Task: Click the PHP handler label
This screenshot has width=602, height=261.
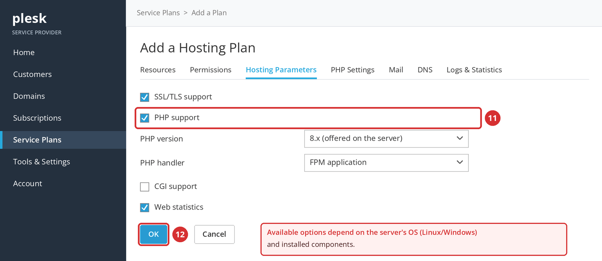Action: [x=162, y=163]
